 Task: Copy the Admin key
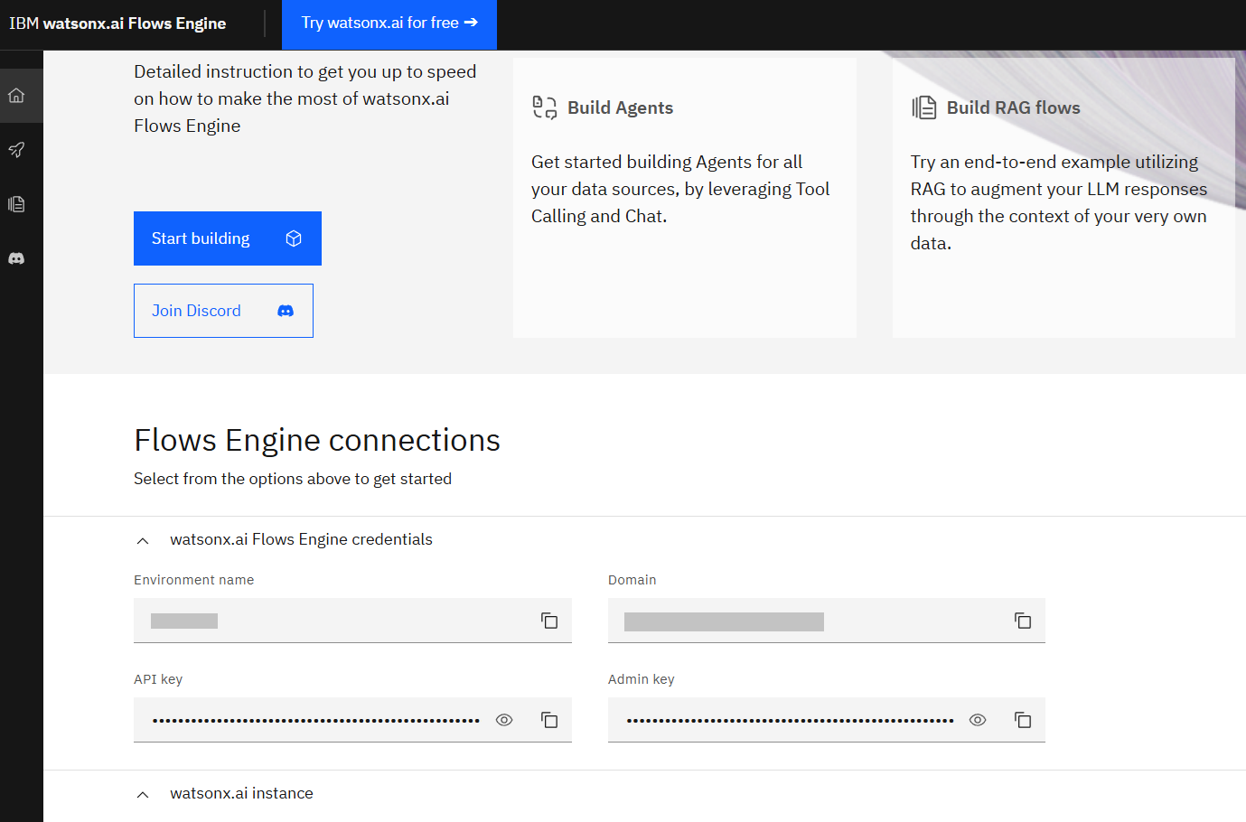(x=1023, y=720)
